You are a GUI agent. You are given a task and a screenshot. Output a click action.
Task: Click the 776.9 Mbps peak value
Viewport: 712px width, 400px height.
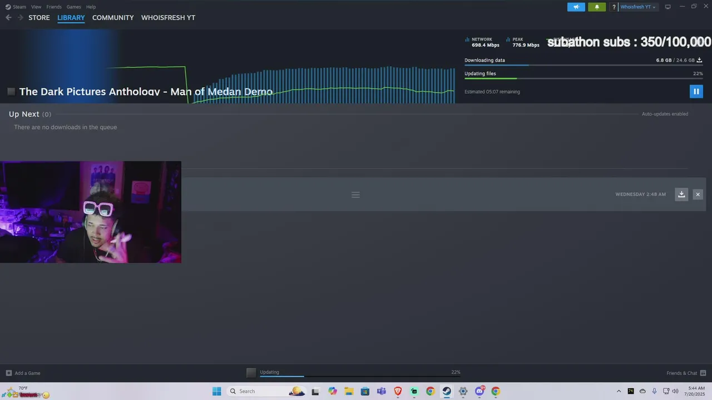(526, 45)
